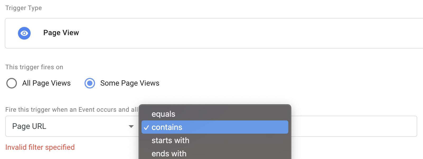Select the Some Page Views radio button
The width and height of the screenshot is (423, 159).
pos(90,83)
